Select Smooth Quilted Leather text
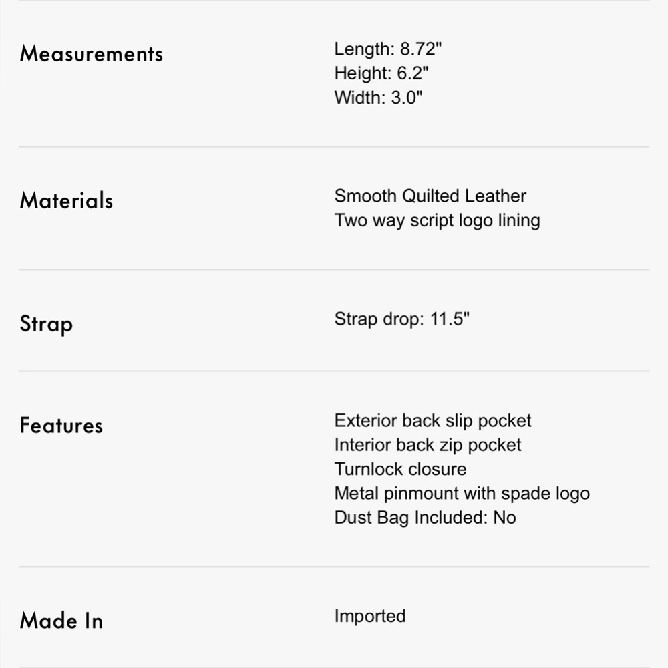 pyautogui.click(x=430, y=196)
